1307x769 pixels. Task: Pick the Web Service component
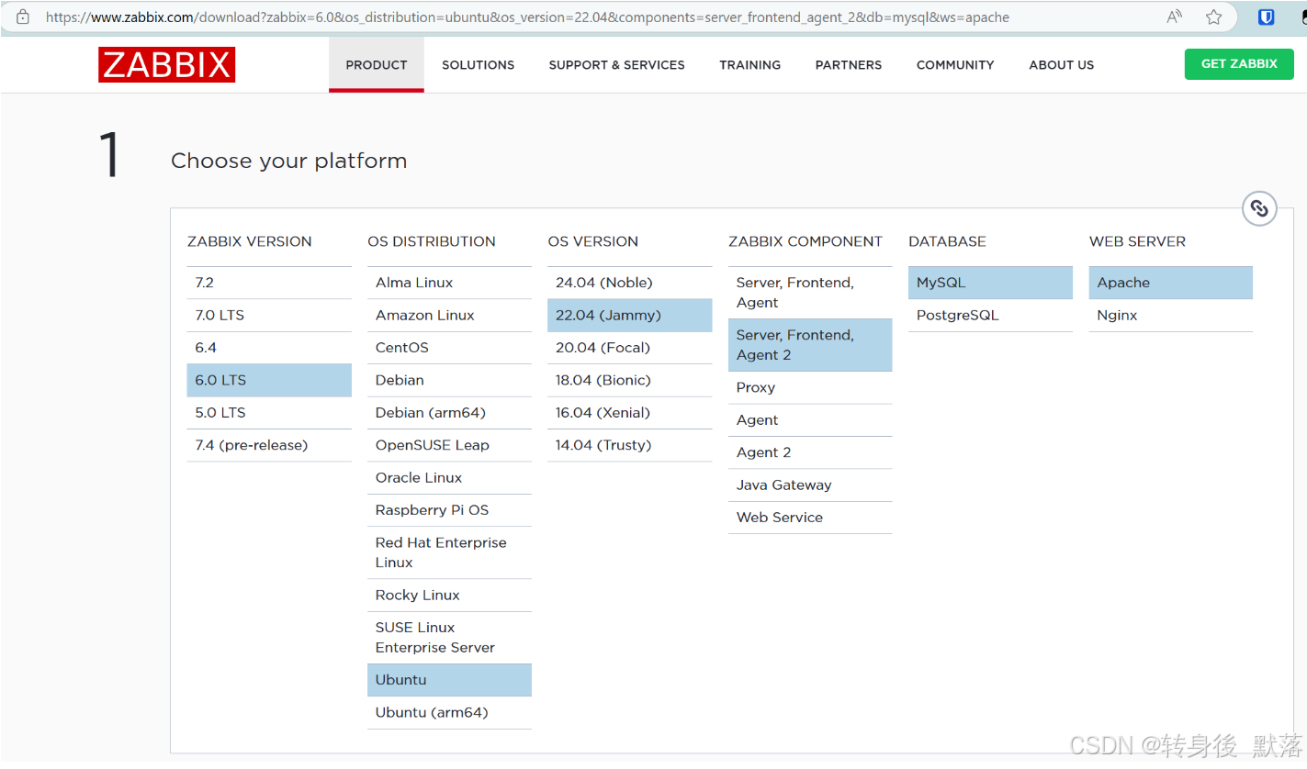coord(810,518)
